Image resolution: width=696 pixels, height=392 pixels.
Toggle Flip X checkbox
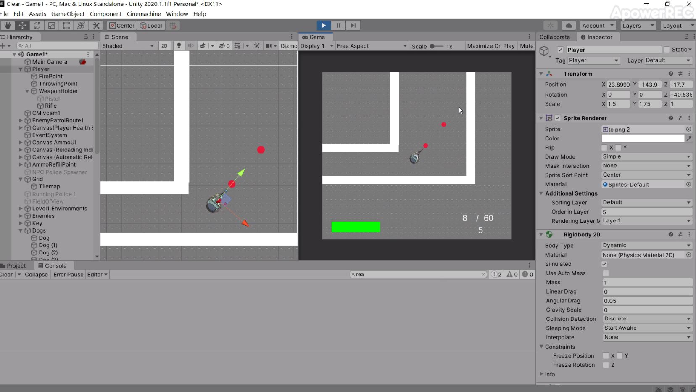pos(604,148)
